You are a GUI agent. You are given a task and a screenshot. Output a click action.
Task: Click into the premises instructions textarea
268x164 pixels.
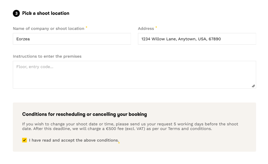click(x=134, y=75)
